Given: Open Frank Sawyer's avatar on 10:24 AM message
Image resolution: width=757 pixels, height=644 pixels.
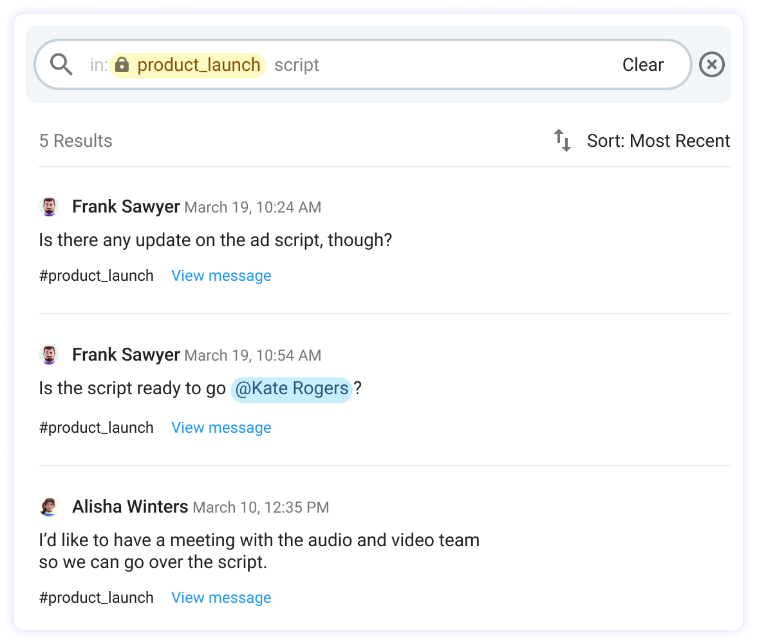Looking at the screenshot, I should (49, 207).
